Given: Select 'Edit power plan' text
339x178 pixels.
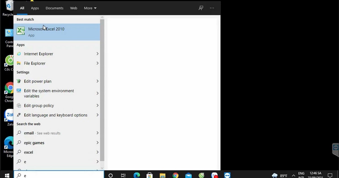Looking at the screenshot, I should point(38,81).
